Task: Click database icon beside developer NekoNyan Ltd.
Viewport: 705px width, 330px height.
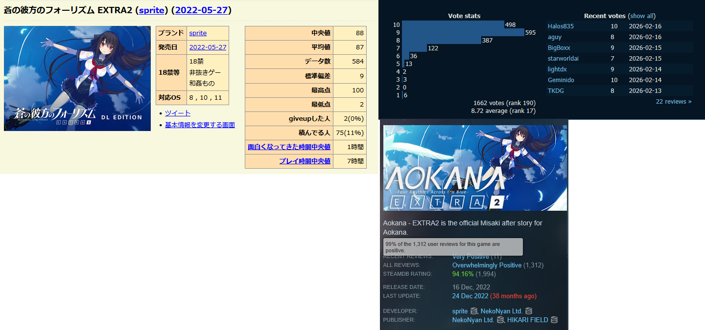Action: click(x=529, y=311)
